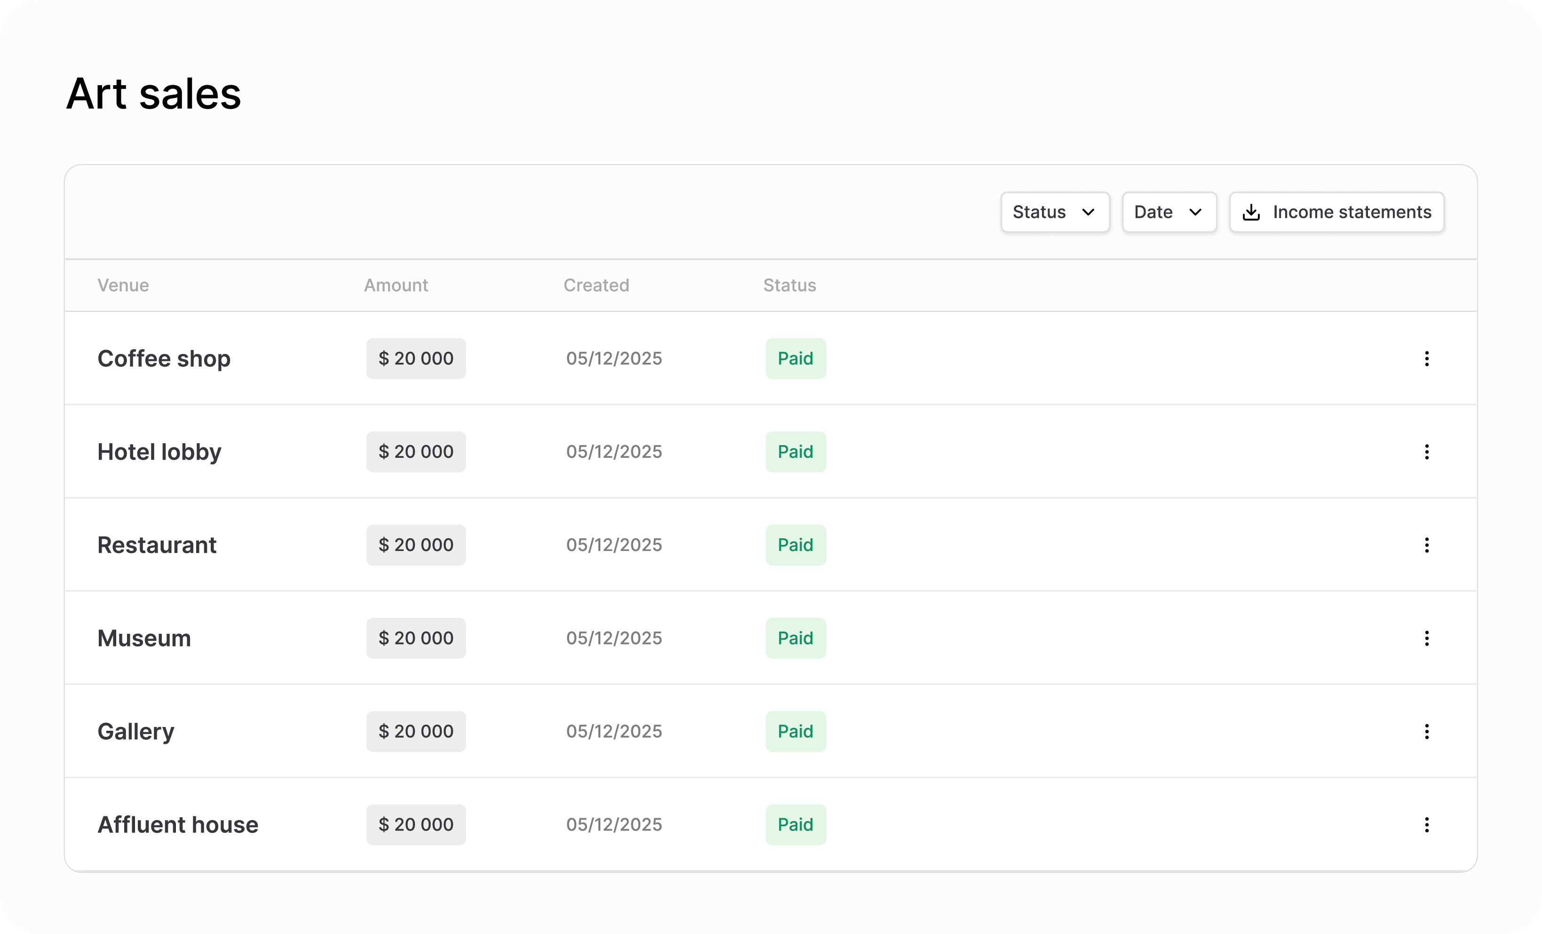1542x934 pixels.
Task: Click the Amount column header
Action: click(396, 286)
